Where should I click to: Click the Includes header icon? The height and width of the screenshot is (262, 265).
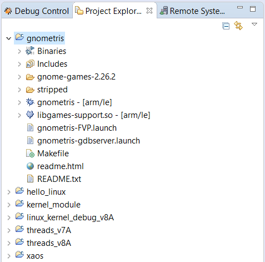pyautogui.click(x=30, y=63)
